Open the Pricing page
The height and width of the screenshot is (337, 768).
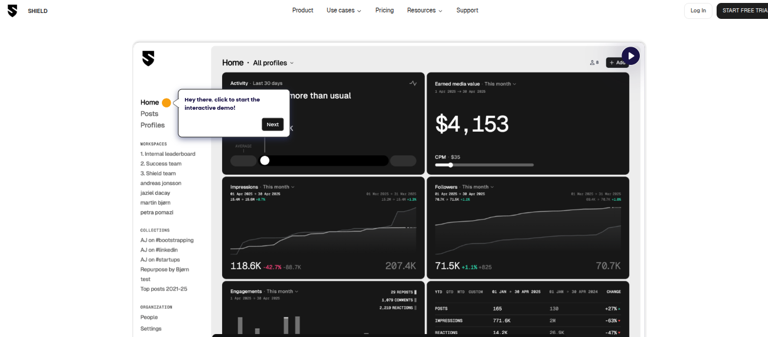coord(385,11)
